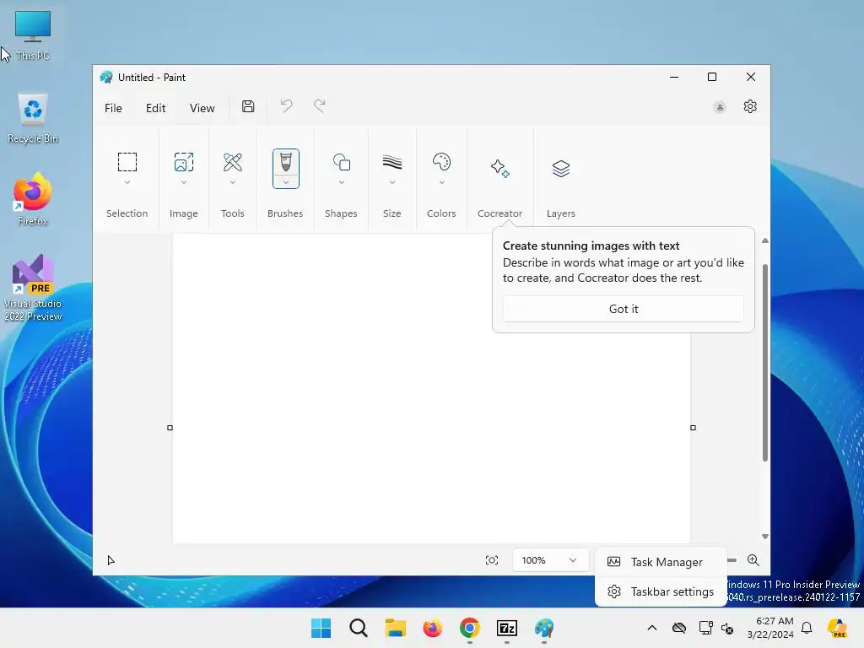Click scroll down arrow in Paint
Screen dimensions: 864x648
point(764,537)
